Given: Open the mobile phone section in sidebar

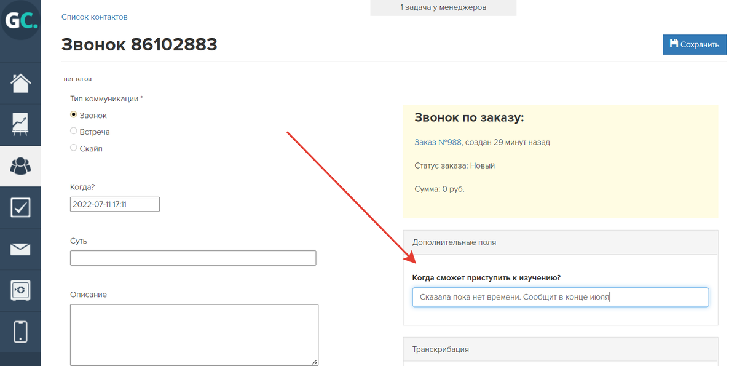Looking at the screenshot, I should [21, 332].
